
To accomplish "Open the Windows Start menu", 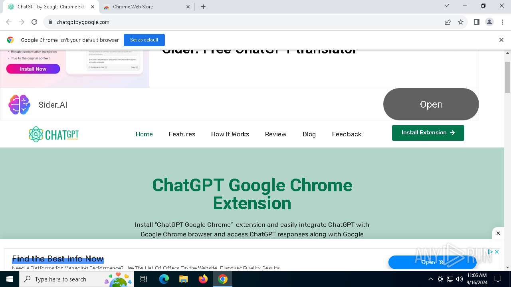I will click(x=10, y=279).
